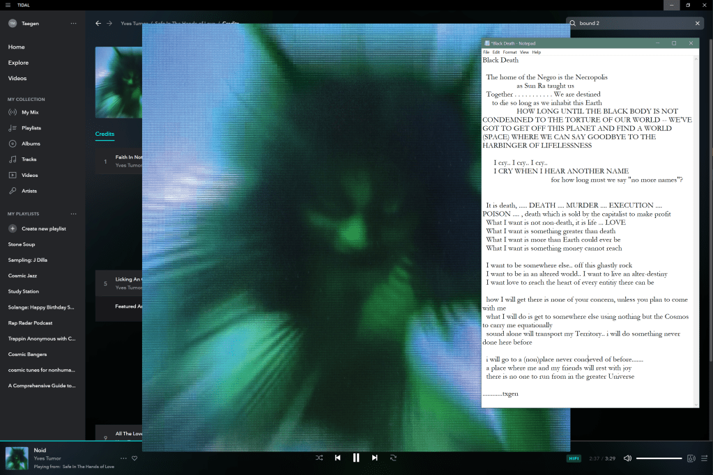Screen dimensions: 713x475
Task: Skip to the next track
Action: [374, 458]
